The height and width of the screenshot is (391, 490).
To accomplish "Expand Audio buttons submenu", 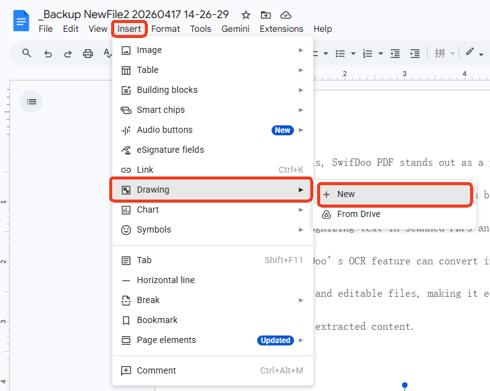I will click(212, 130).
